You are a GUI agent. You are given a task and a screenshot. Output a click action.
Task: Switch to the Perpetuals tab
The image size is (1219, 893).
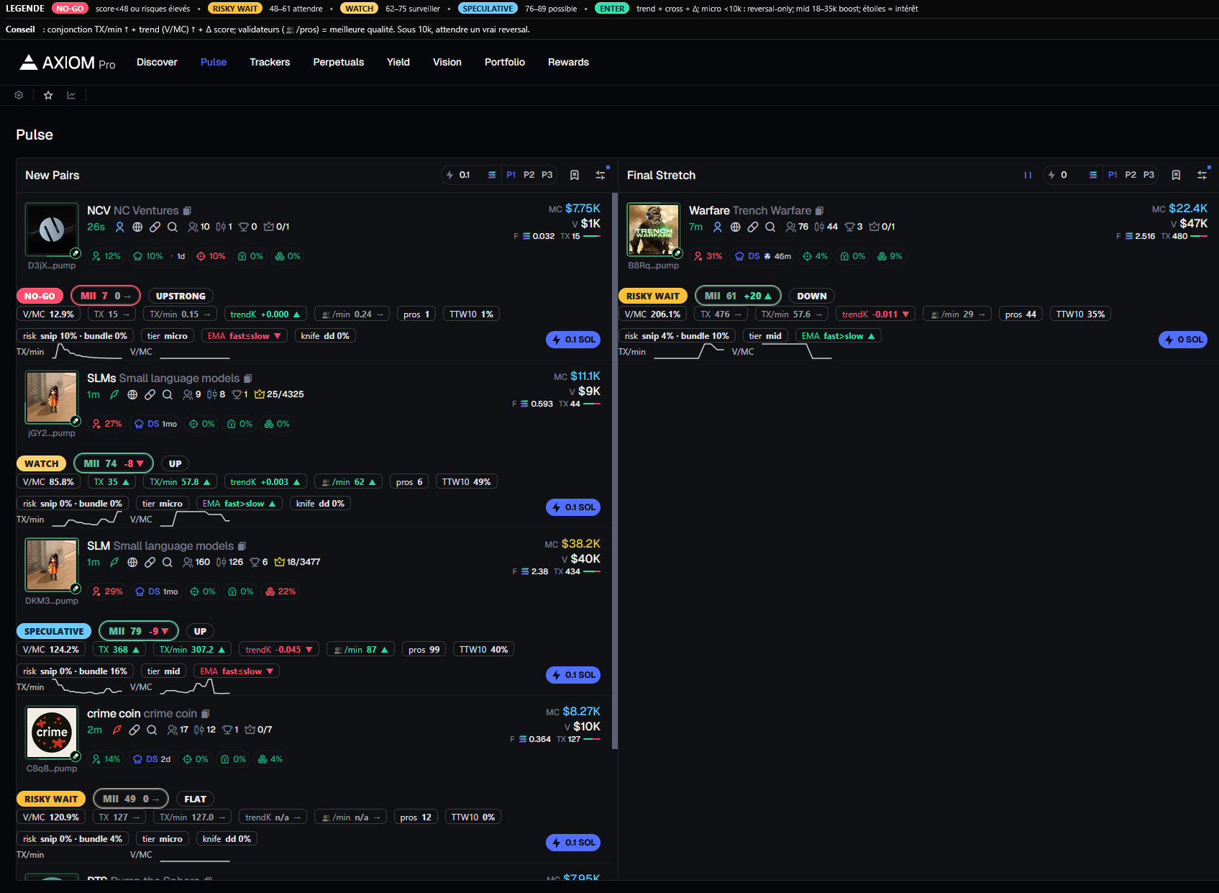338,62
